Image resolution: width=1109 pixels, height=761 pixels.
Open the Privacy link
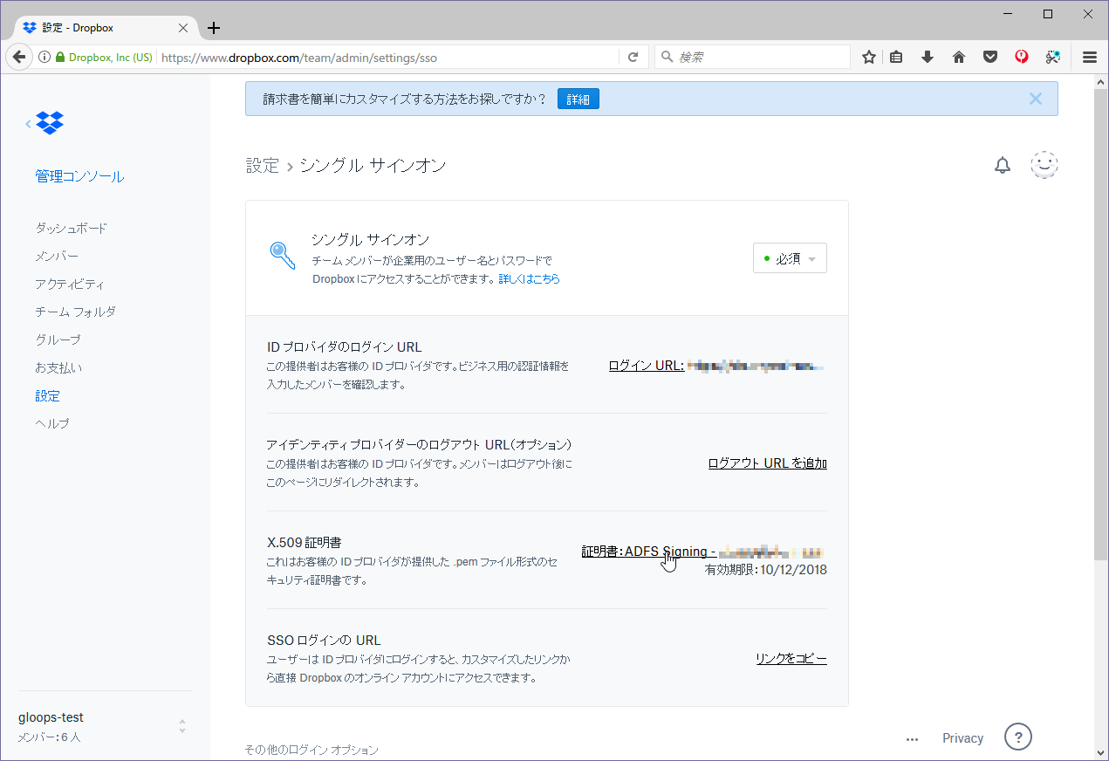coord(962,738)
